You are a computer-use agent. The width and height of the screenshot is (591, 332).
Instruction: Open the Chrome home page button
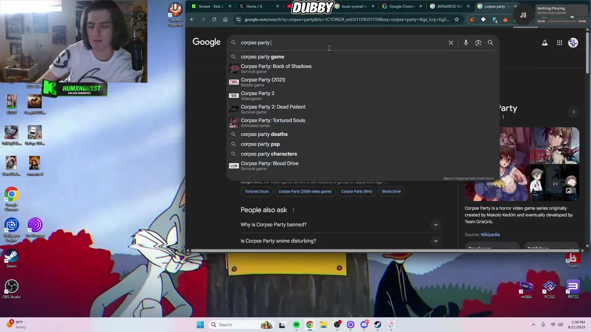(x=225, y=19)
